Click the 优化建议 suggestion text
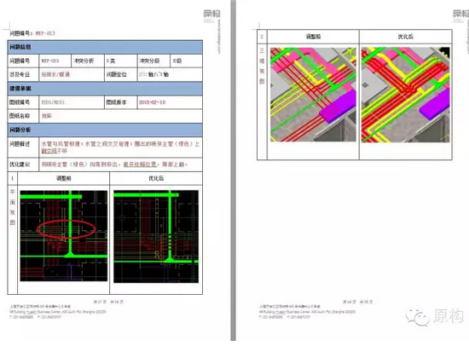 click(114, 164)
